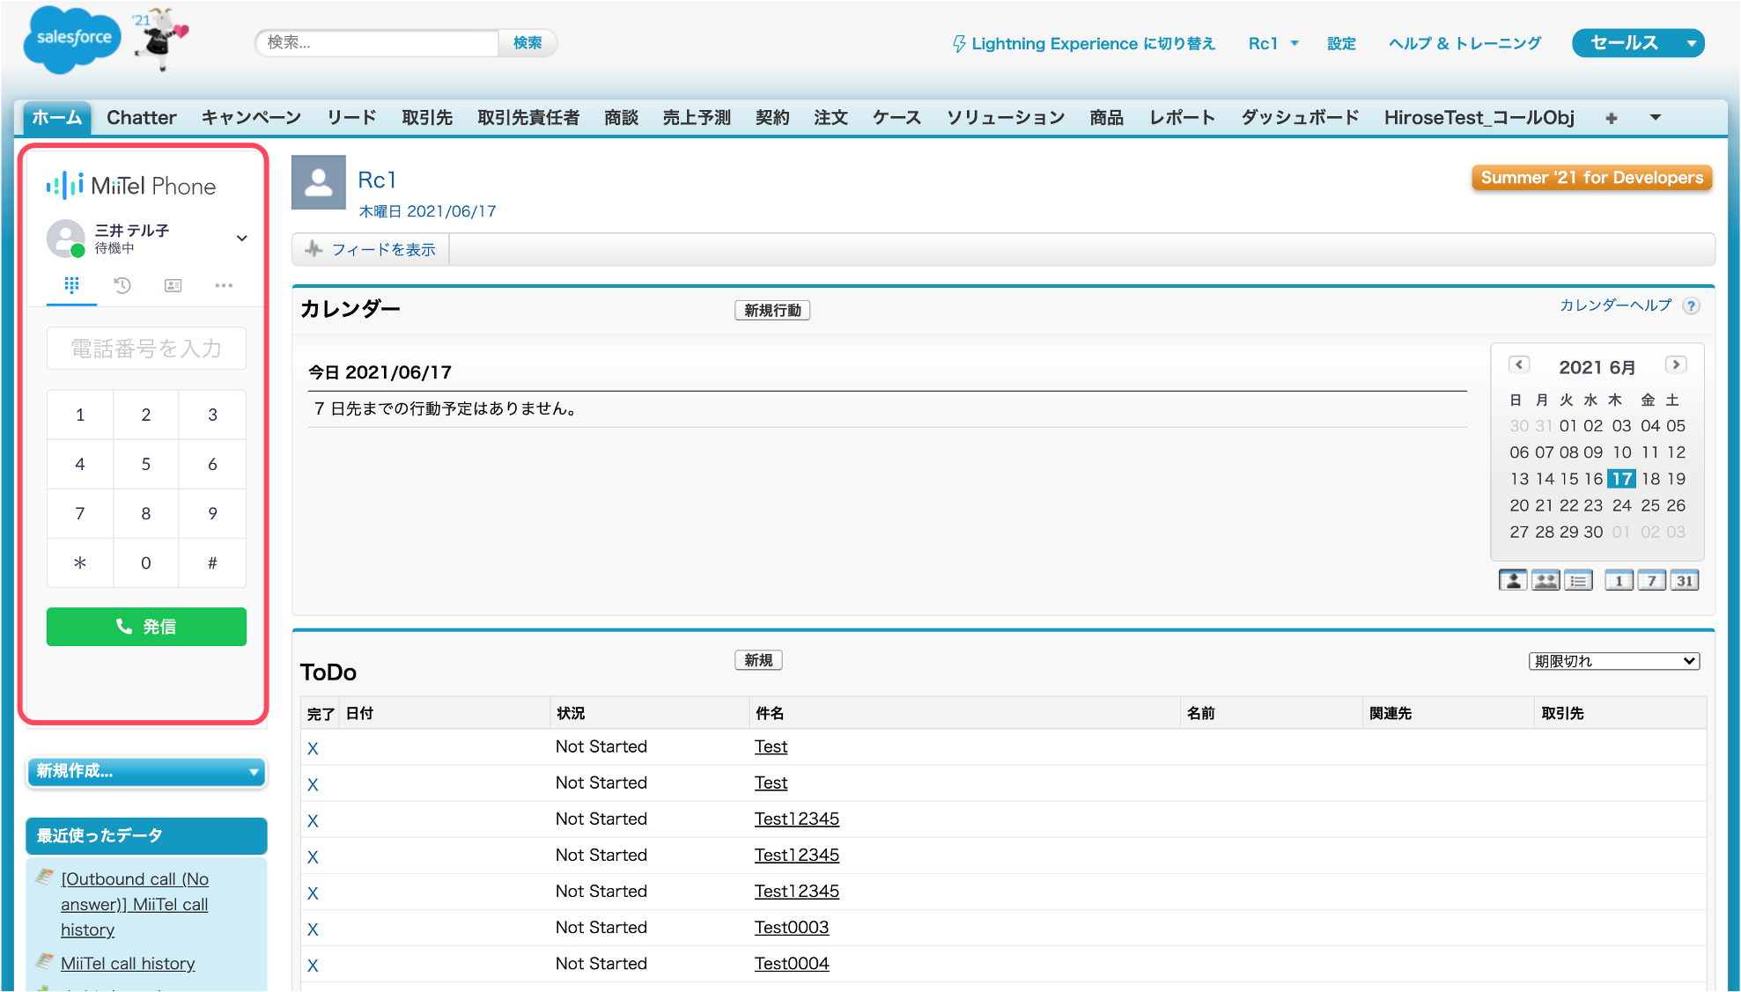Click the 新規 ToDo button
This screenshot has width=1741, height=992.
point(758,660)
